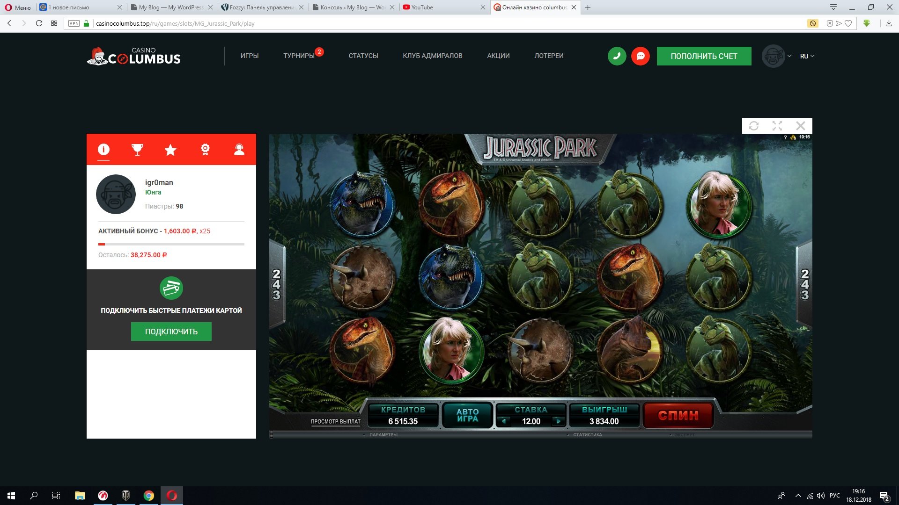This screenshot has width=899, height=505.
Task: Open the info tab in the red sidebar
Action: click(x=103, y=149)
